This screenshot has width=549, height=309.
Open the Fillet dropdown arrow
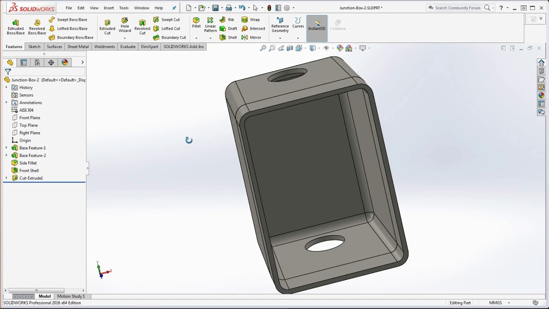pyautogui.click(x=196, y=38)
